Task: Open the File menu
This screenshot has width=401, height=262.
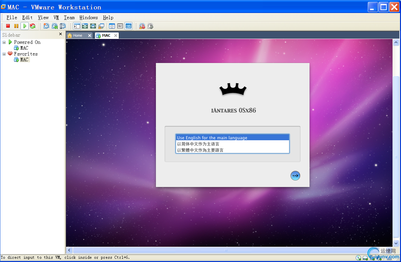Action: pos(12,18)
